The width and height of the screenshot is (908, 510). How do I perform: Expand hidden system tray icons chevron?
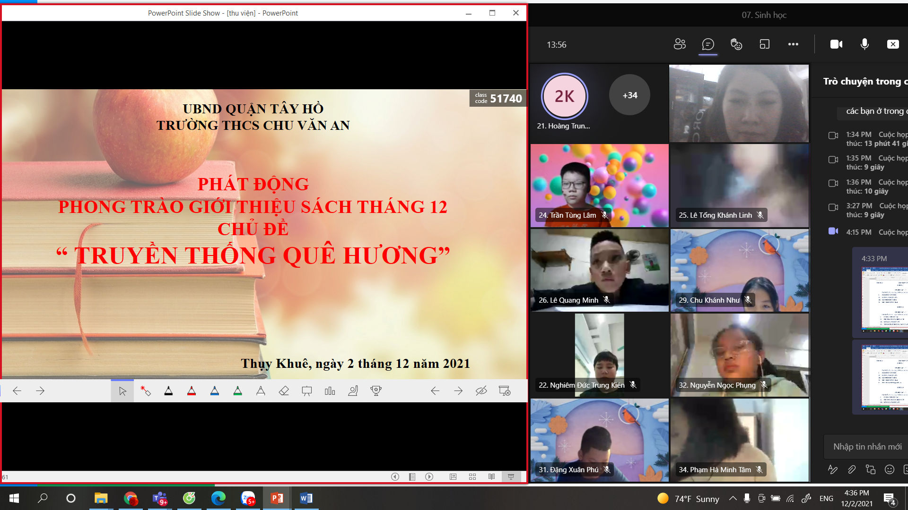tap(733, 498)
